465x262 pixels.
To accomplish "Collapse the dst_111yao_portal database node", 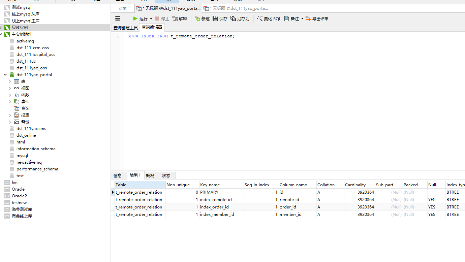I will click(5, 75).
